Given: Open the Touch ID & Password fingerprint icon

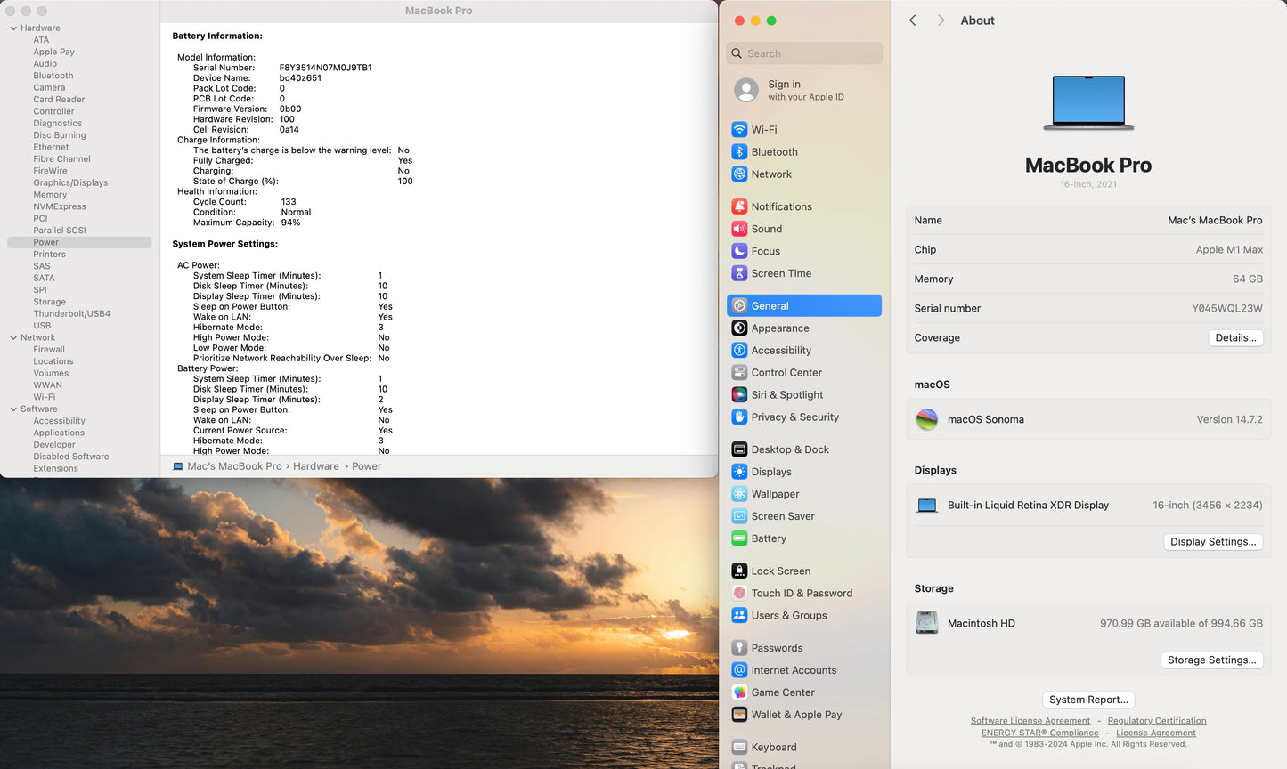Looking at the screenshot, I should coord(739,593).
